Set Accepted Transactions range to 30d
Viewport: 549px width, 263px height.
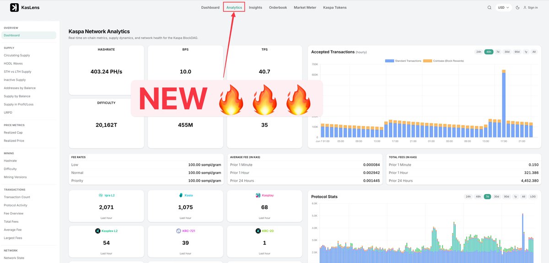(507, 52)
